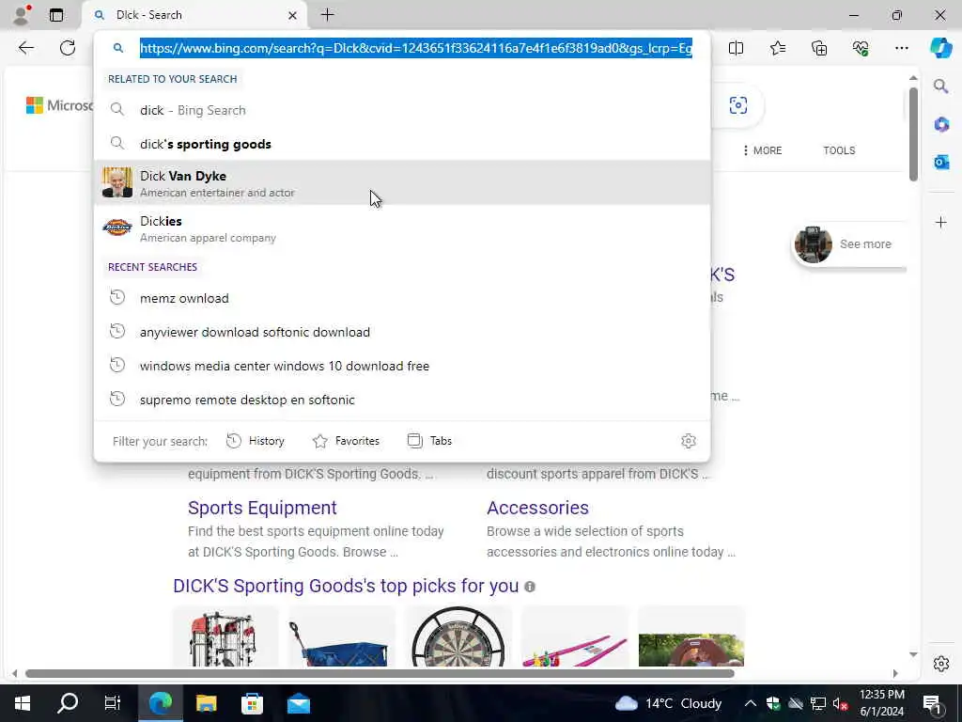962x722 pixels.
Task: Filter suggestions by History
Action: (x=256, y=441)
